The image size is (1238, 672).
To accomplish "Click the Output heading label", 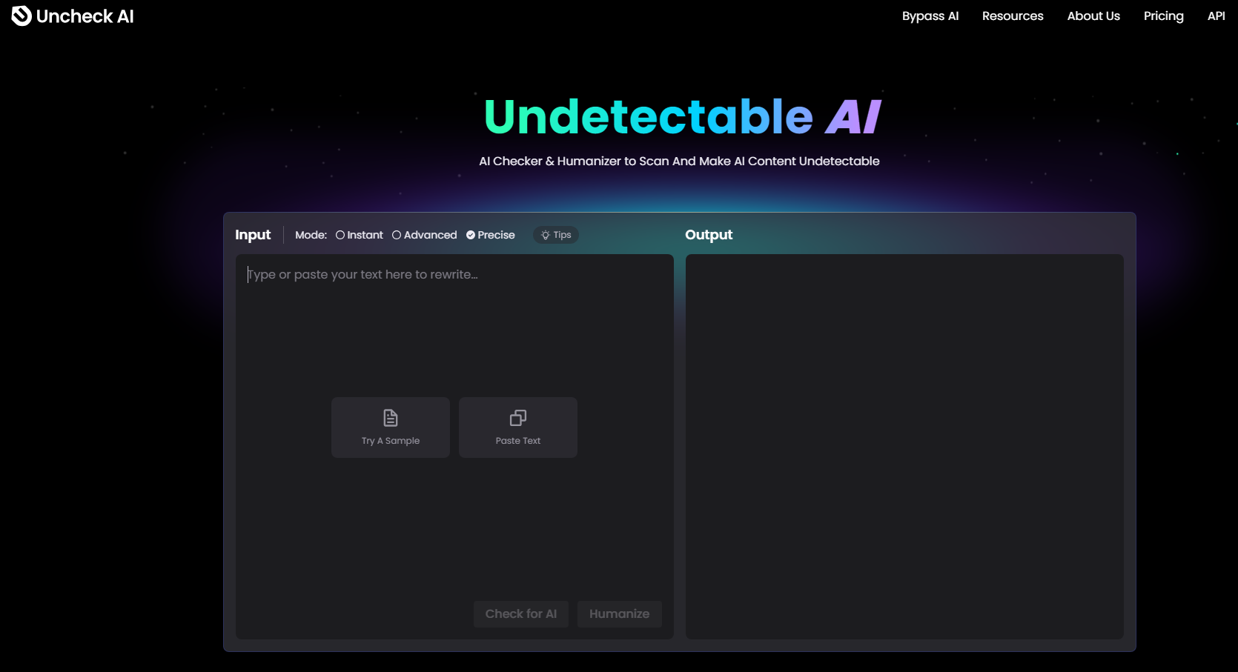I will click(x=709, y=235).
